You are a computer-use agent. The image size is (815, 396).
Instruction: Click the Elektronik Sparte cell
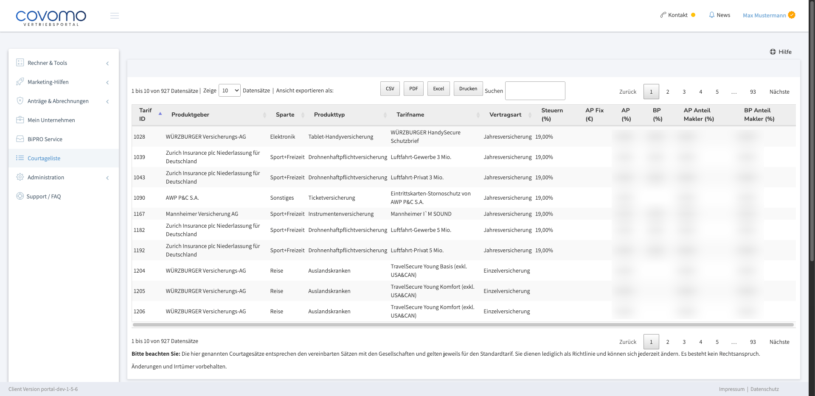point(283,137)
